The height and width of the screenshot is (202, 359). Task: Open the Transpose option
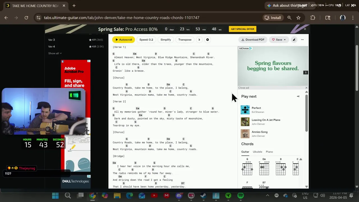[x=185, y=40]
